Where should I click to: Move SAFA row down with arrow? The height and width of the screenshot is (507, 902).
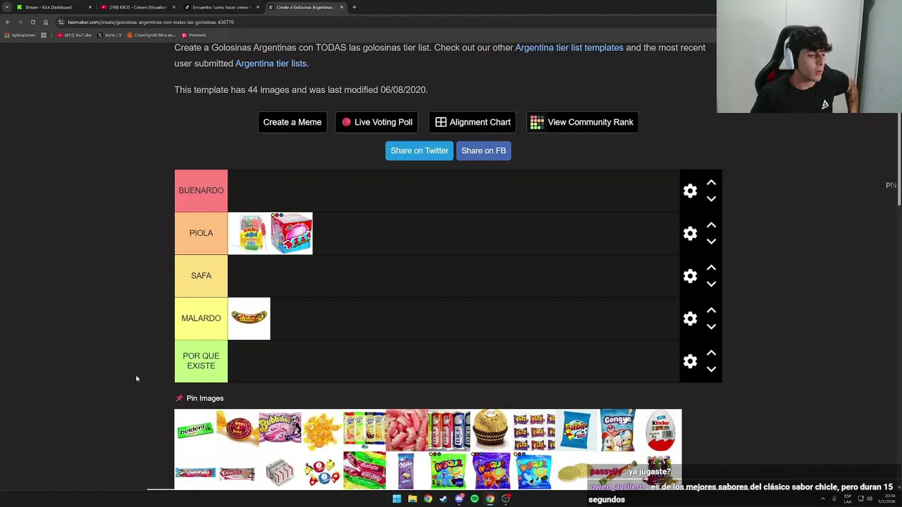711,284
